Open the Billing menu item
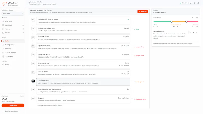203x114 pixels. point(13,64)
